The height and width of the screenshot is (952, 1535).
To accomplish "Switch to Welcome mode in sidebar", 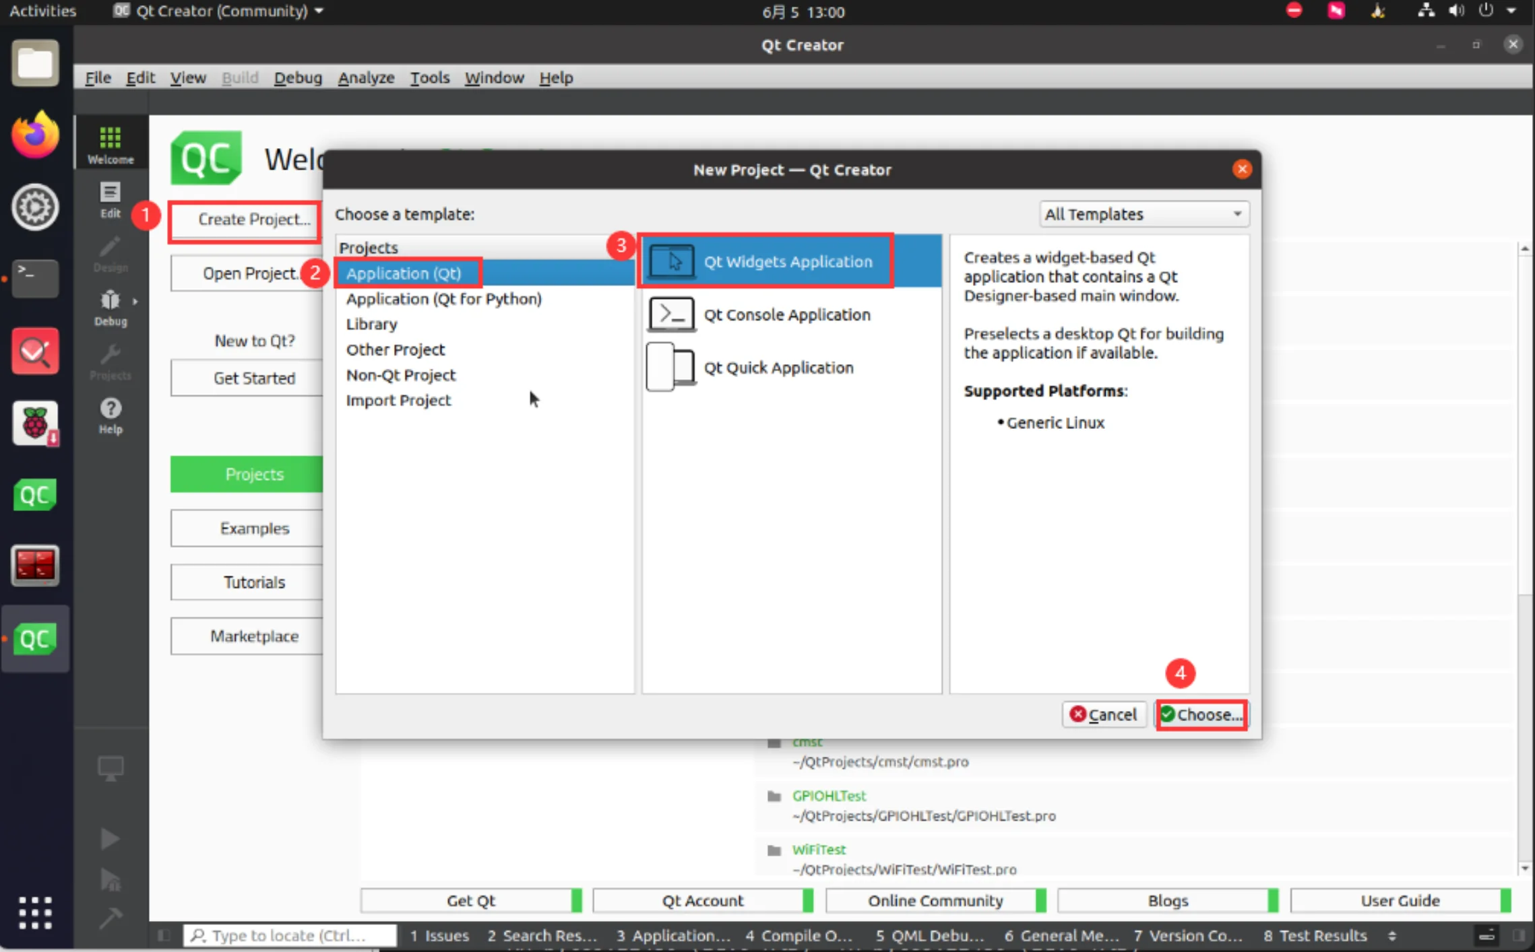I will coord(111,144).
